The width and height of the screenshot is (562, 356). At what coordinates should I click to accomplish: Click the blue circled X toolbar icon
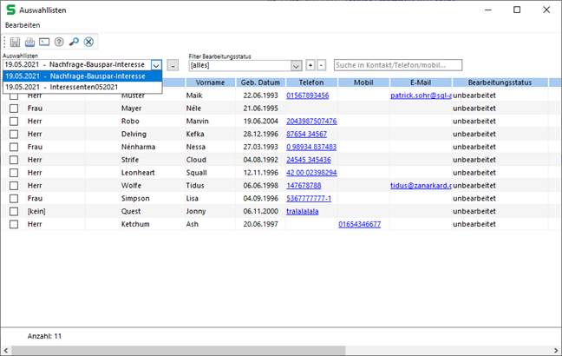[x=88, y=42]
